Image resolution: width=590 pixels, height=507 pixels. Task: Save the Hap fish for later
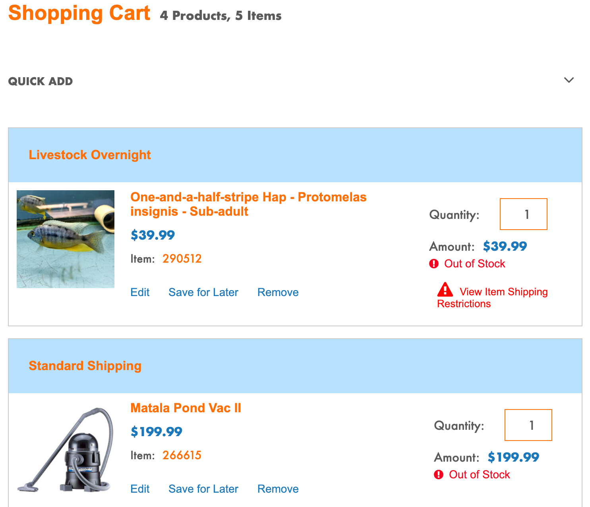203,292
